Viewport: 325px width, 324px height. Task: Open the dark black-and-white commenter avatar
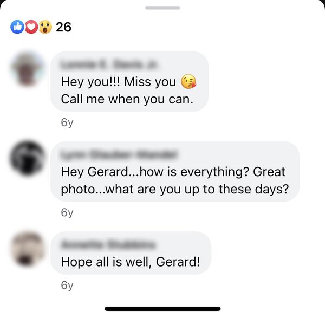click(x=27, y=158)
